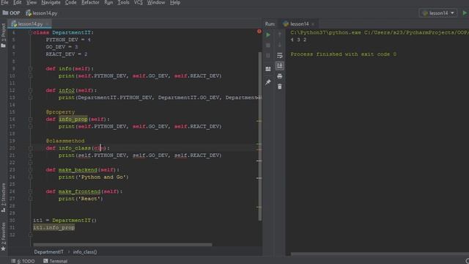Click the @classmethod decorator text
The image size is (469, 264).
point(65,141)
